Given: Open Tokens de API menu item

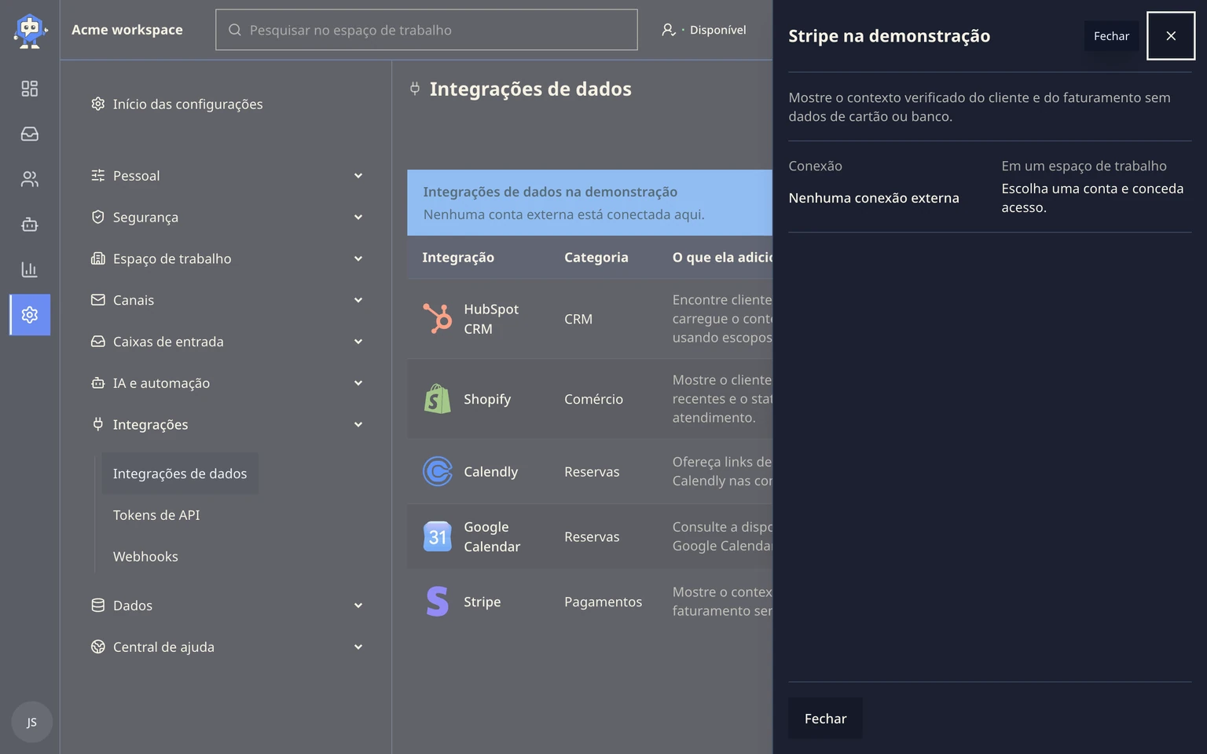Looking at the screenshot, I should click(156, 515).
